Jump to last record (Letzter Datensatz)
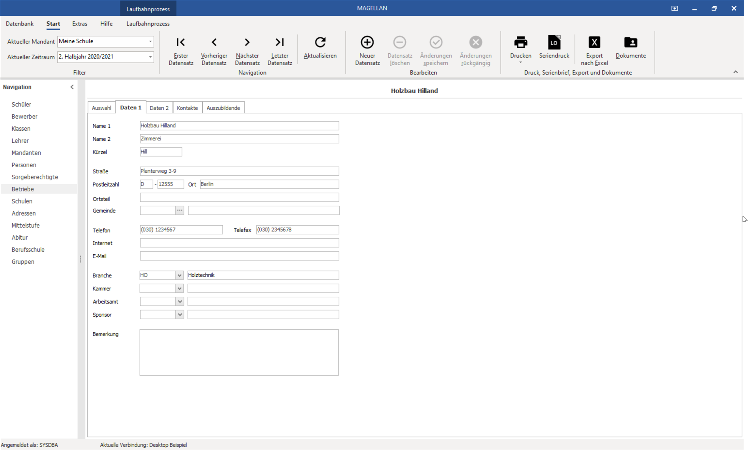This screenshot has width=755, height=450. (280, 51)
